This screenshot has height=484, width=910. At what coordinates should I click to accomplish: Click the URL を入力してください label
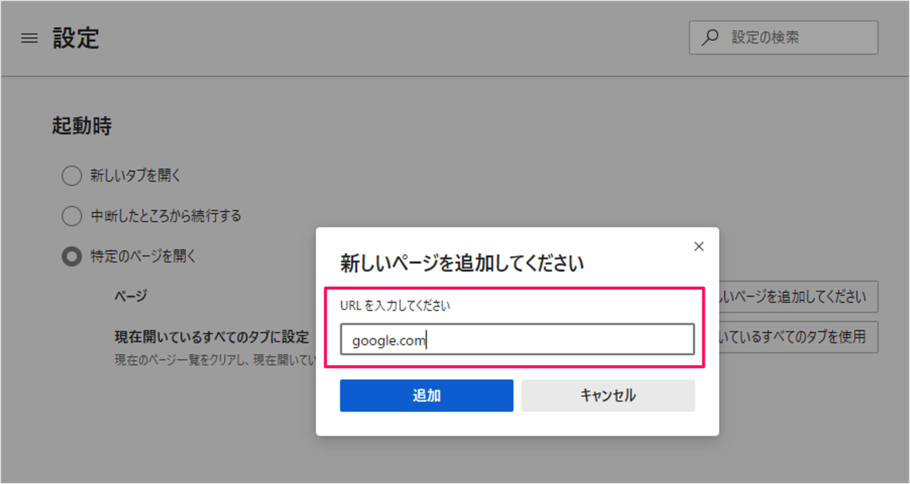tap(395, 306)
